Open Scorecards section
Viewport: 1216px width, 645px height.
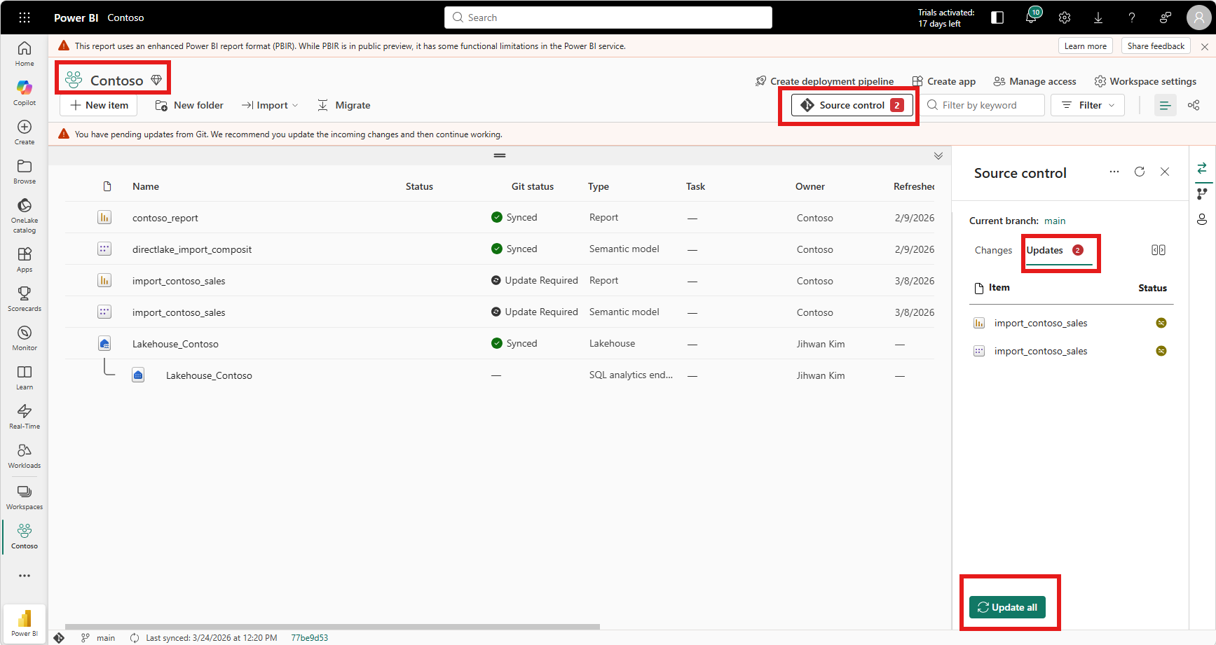tap(25, 298)
